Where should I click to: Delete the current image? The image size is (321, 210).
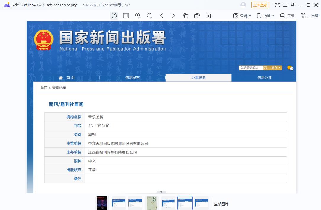click(209, 16)
